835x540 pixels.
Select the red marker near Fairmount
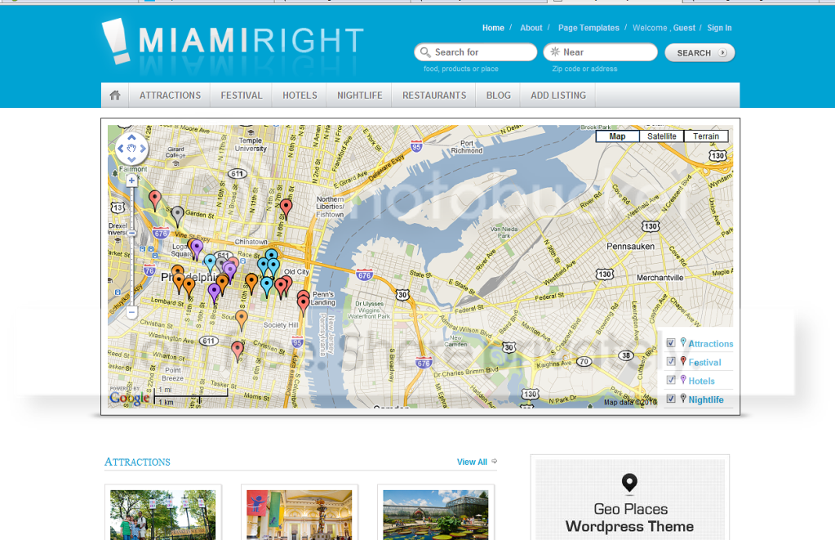154,200
